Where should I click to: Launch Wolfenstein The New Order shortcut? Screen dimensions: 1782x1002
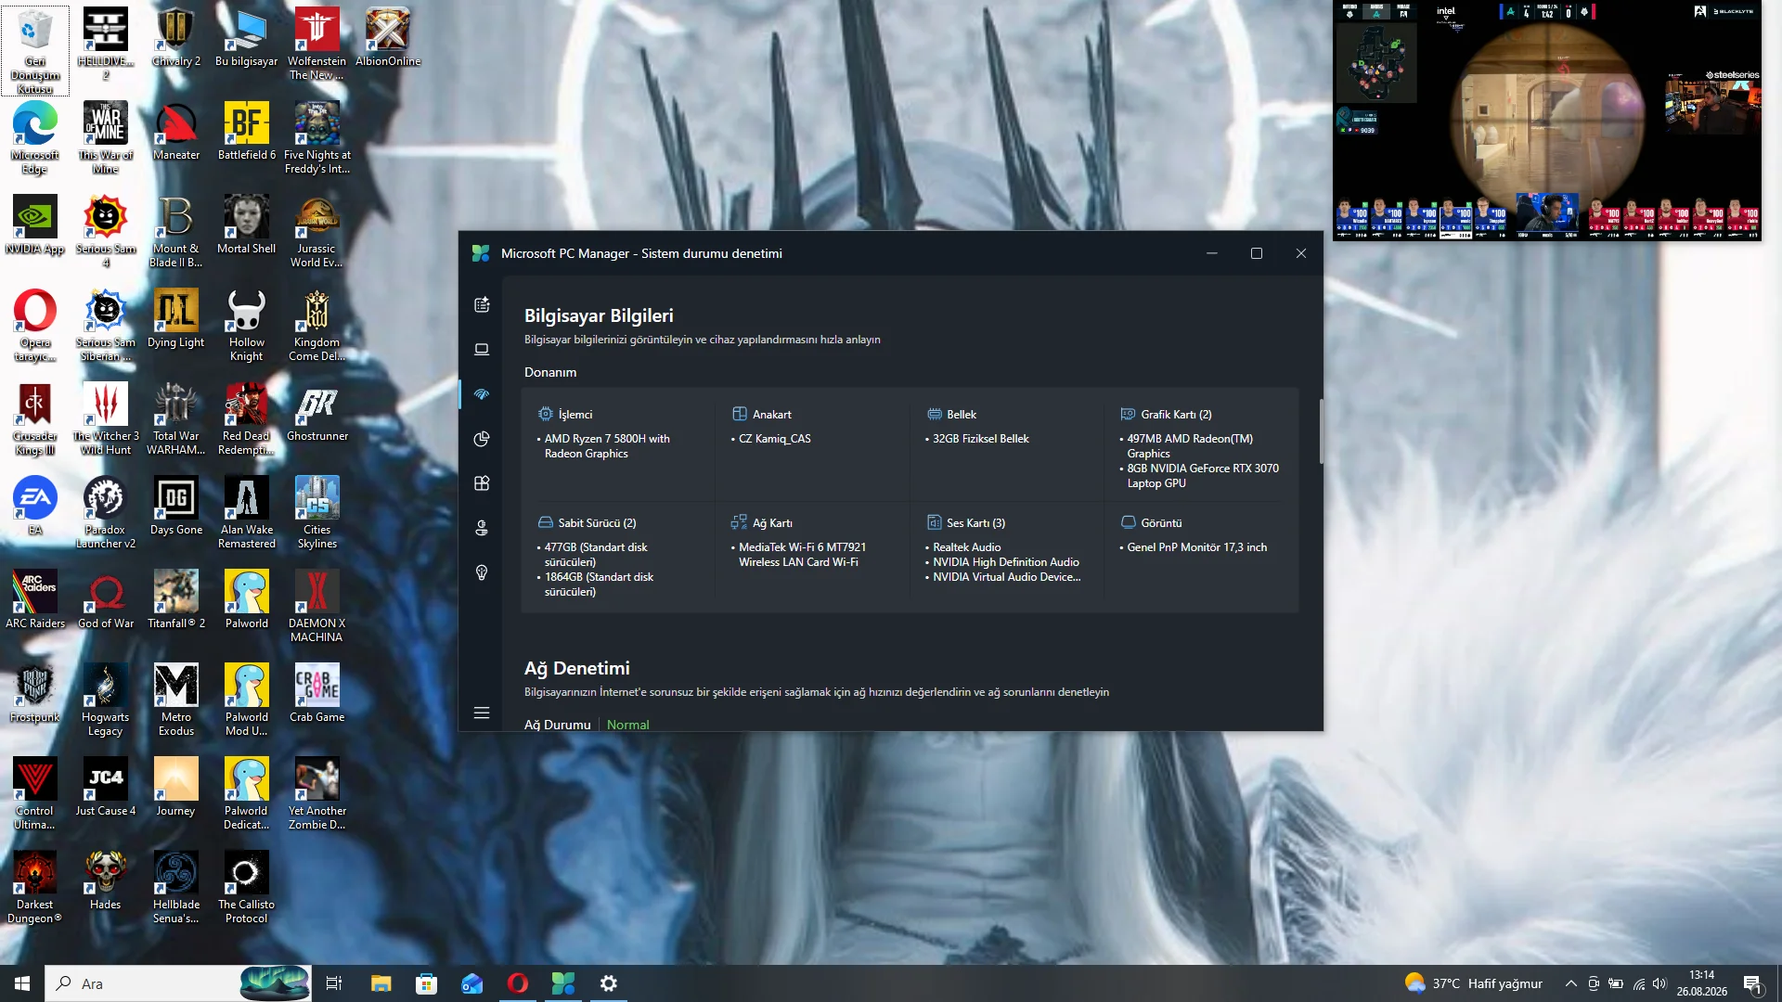click(316, 44)
